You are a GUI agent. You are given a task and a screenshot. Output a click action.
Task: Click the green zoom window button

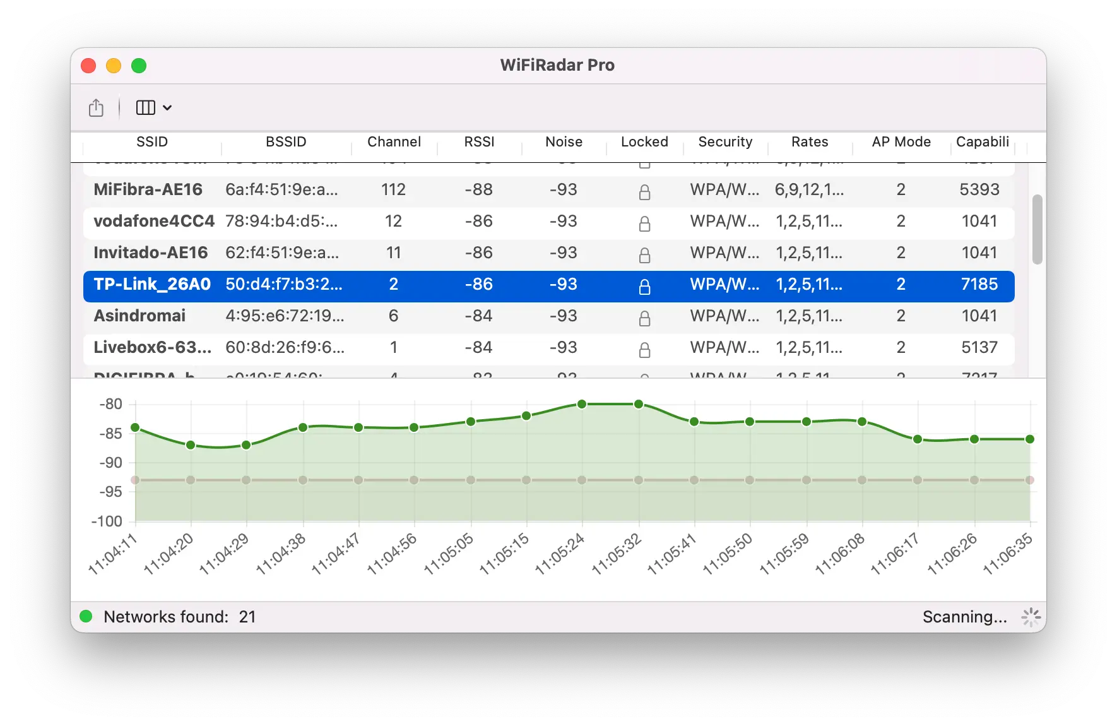pos(139,66)
